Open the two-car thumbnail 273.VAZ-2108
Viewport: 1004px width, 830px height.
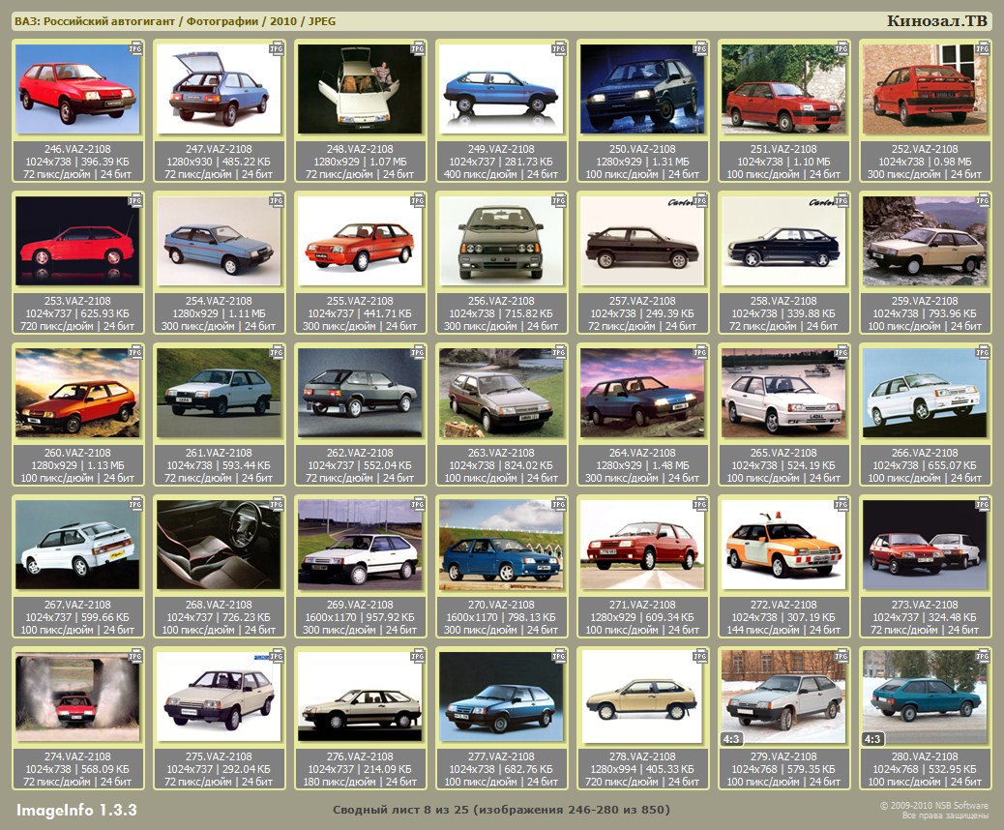(x=925, y=545)
